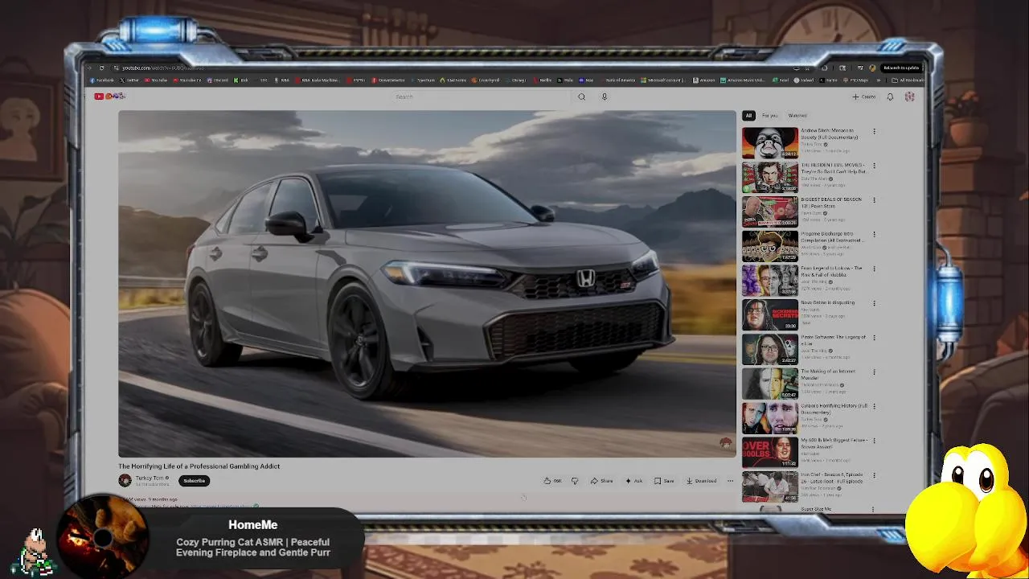1029x579 pixels.
Task: Click the HomeMe now-playing overlay title
Action: pyautogui.click(x=252, y=525)
